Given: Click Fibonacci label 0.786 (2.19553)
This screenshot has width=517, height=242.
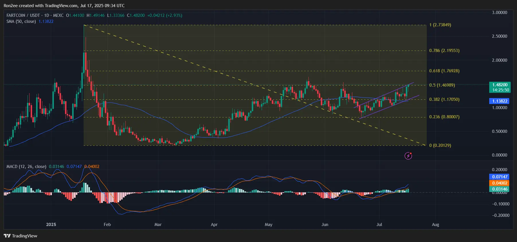Looking at the screenshot, I should (444, 51).
